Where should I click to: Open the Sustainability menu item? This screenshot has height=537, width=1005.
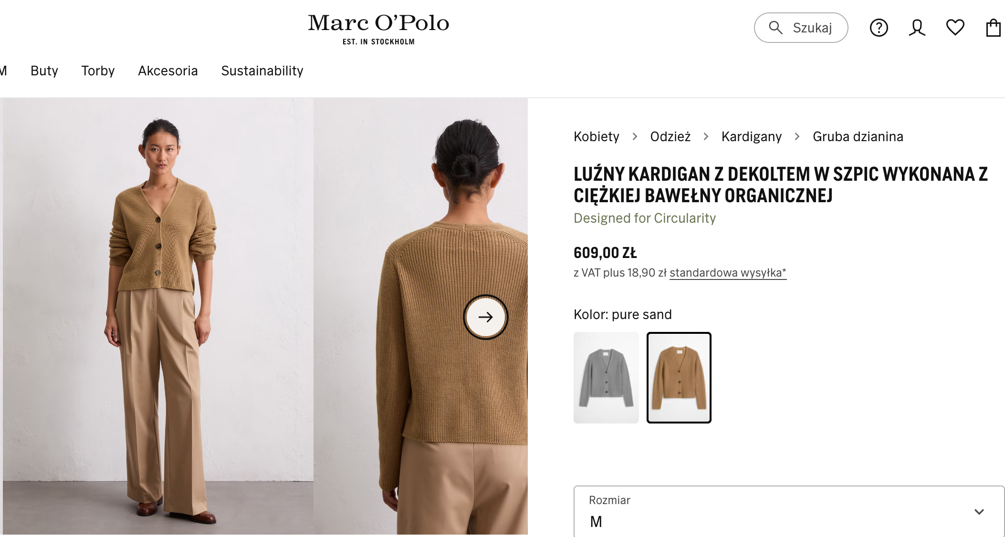coord(262,71)
